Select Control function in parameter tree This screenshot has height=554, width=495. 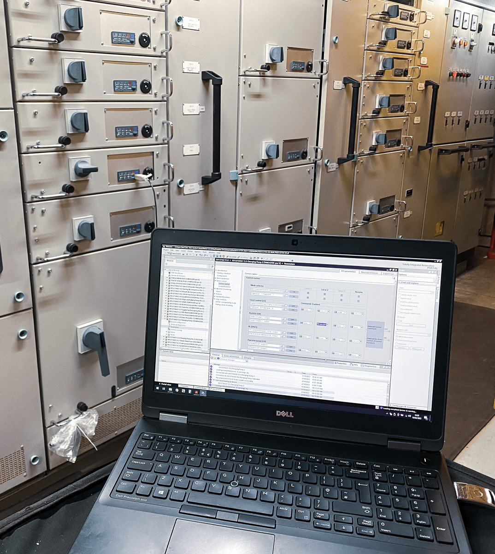coord(224,287)
